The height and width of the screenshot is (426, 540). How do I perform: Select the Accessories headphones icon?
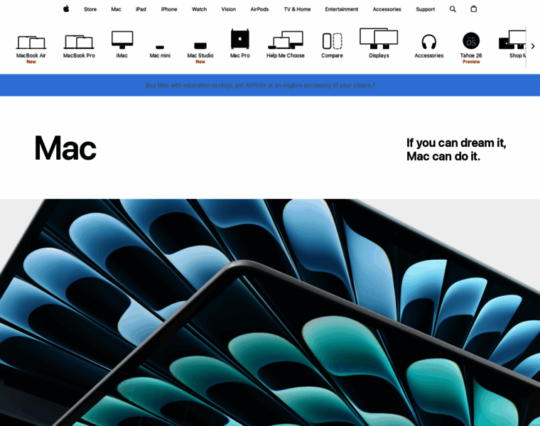pyautogui.click(x=428, y=42)
